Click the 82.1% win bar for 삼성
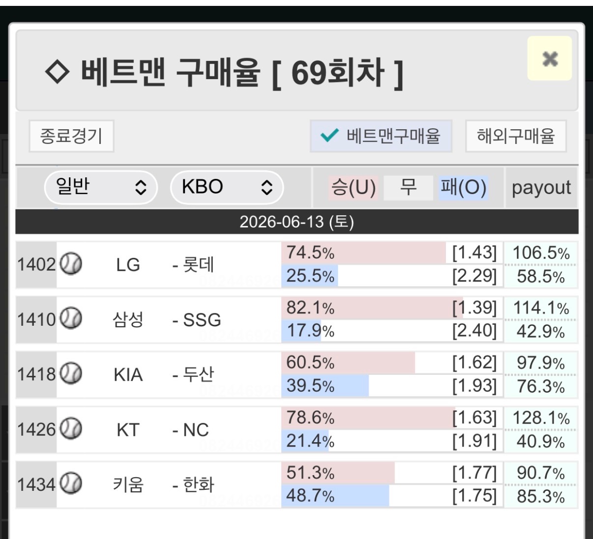The height and width of the screenshot is (539, 593). tap(372, 308)
